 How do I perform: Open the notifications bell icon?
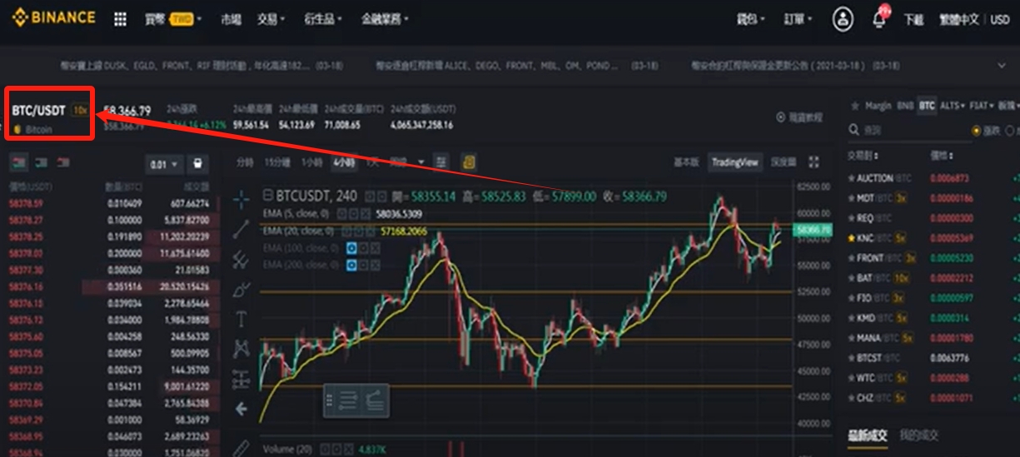tap(878, 18)
